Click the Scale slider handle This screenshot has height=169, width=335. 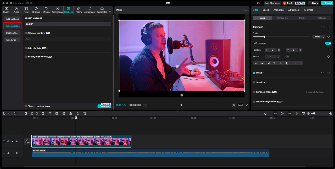pos(264,37)
